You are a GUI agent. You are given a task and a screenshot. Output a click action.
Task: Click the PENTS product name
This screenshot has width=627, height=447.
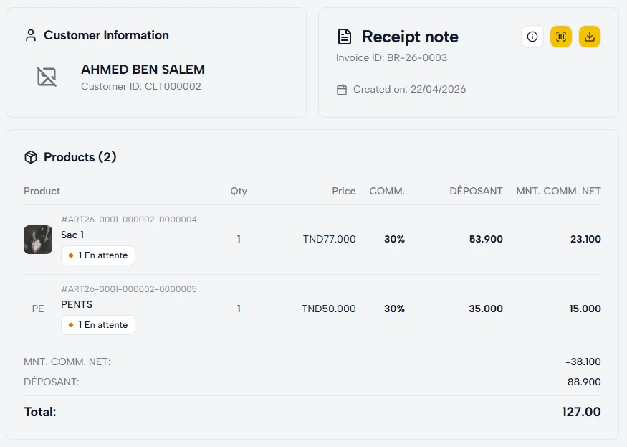(77, 304)
